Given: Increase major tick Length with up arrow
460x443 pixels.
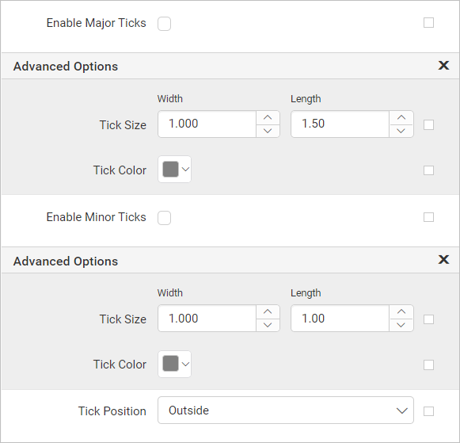Looking at the screenshot, I should (401, 117).
